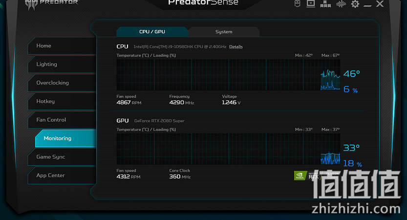Viewport: 407px width, 220px height.
Task: Open the Lighting section
Action: [x=62, y=64]
